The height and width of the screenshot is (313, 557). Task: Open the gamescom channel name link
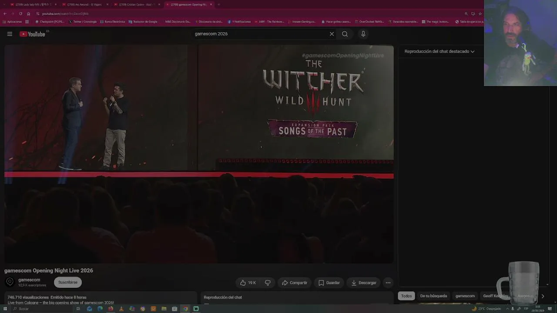(x=29, y=280)
